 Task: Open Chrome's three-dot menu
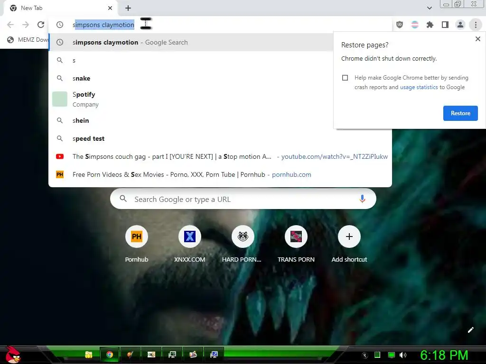(x=476, y=25)
